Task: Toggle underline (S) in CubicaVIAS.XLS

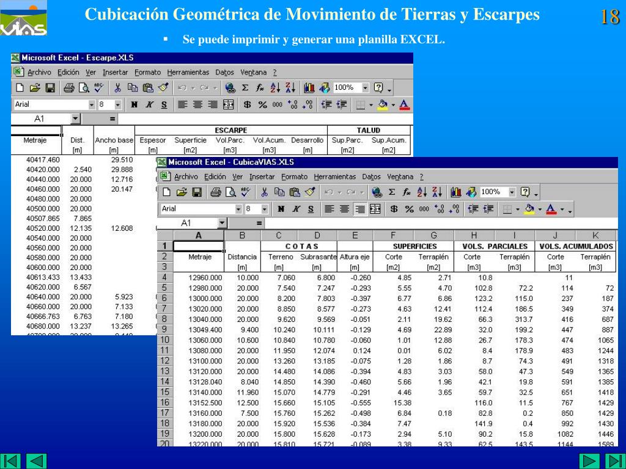Action: (x=311, y=209)
